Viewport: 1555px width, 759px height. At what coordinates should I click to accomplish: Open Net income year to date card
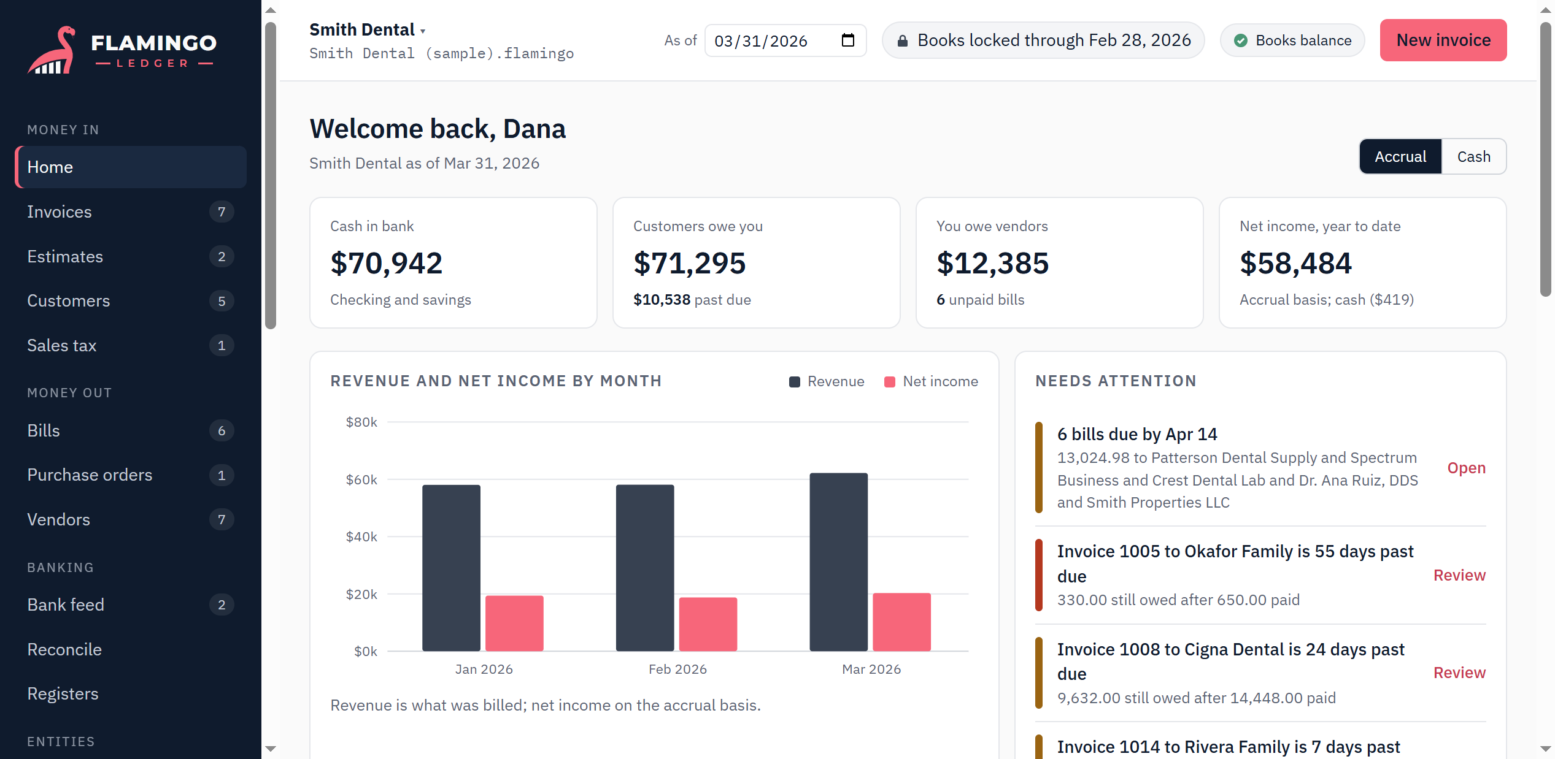pos(1362,262)
